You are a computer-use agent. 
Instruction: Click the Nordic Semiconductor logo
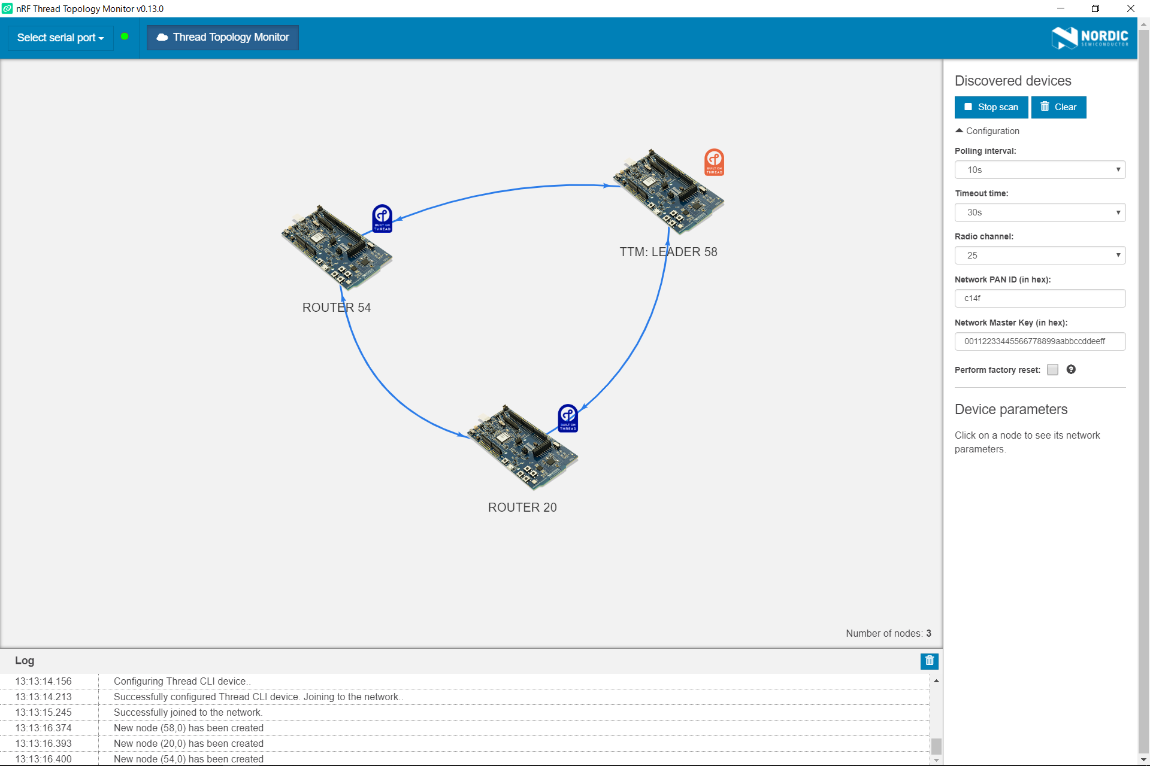pos(1090,38)
